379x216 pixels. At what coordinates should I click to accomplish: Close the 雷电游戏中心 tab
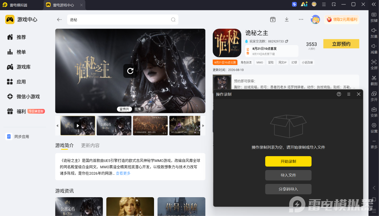click(81, 5)
